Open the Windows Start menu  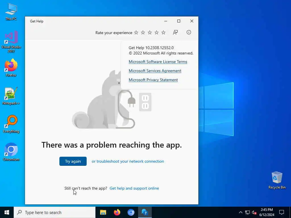(7, 212)
